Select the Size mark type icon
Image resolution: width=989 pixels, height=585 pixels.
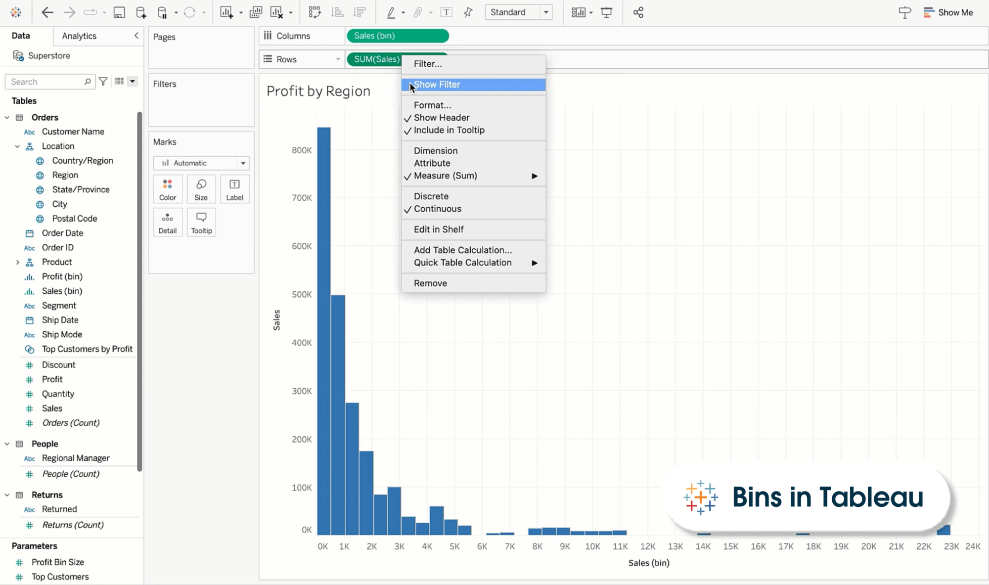pos(201,189)
